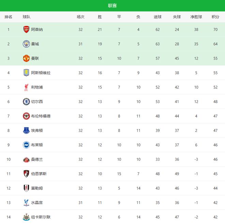Open the 阿森纳 team name link

coord(37,30)
